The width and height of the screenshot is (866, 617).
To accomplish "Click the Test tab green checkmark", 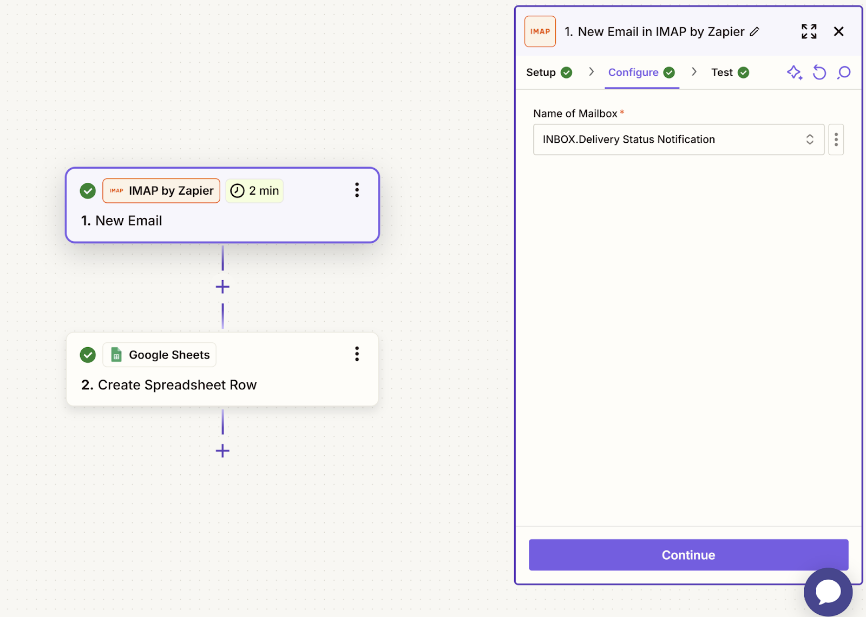I will coord(744,72).
